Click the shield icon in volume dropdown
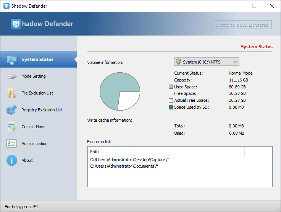The width and height of the screenshot is (281, 212). pos(179,62)
